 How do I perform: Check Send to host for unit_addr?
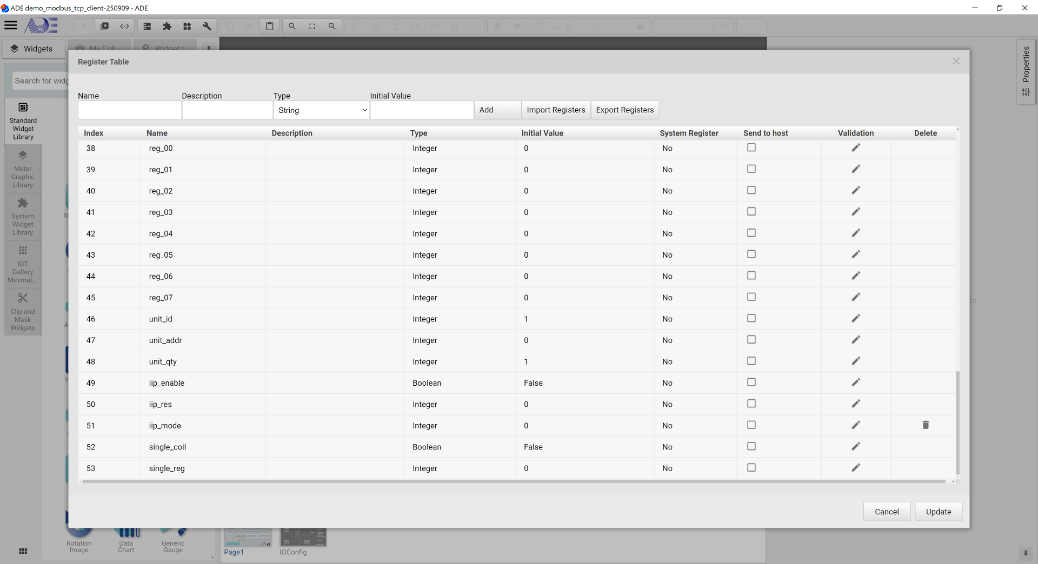pyautogui.click(x=751, y=340)
